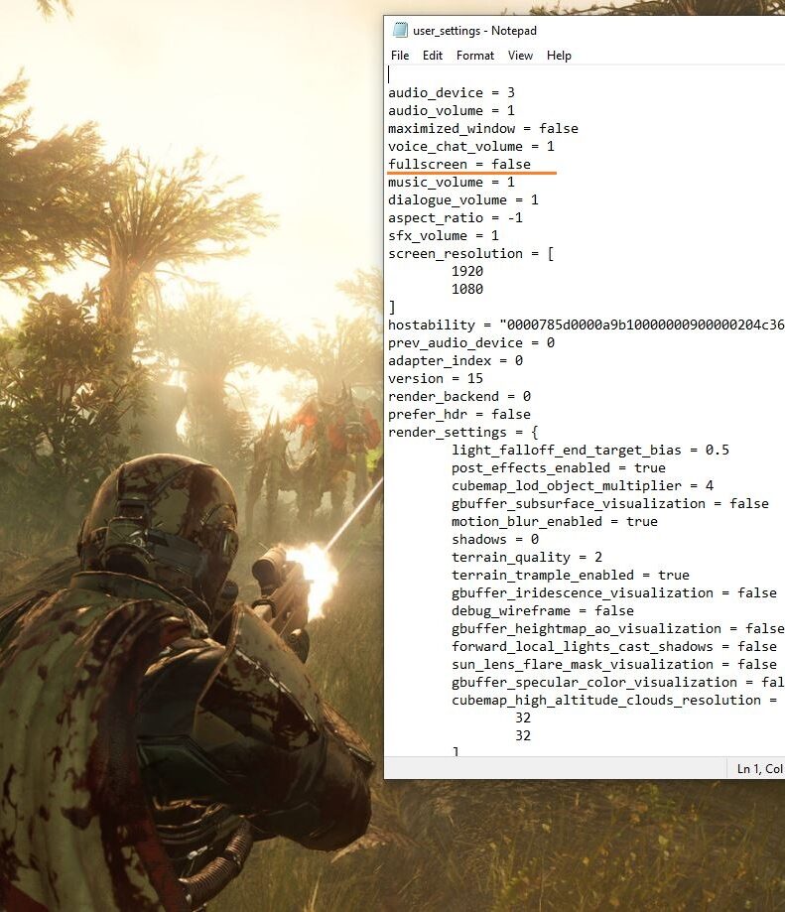
Task: Click the line "post_effects_enabled = true"
Action: pyautogui.click(x=558, y=468)
